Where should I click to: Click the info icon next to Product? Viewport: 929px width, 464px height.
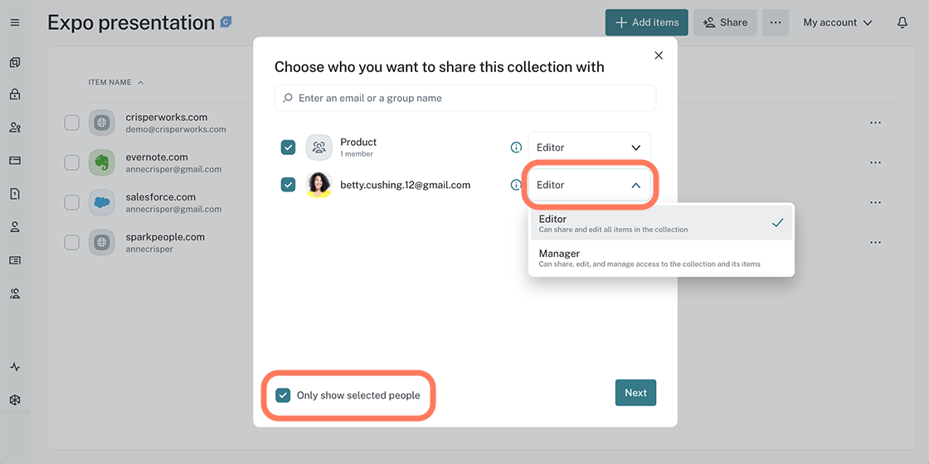(x=516, y=147)
